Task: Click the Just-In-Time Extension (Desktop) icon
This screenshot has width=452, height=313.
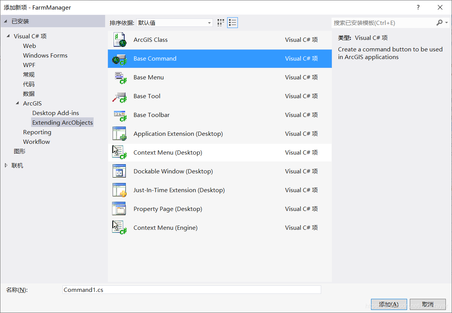Action: [119, 190]
